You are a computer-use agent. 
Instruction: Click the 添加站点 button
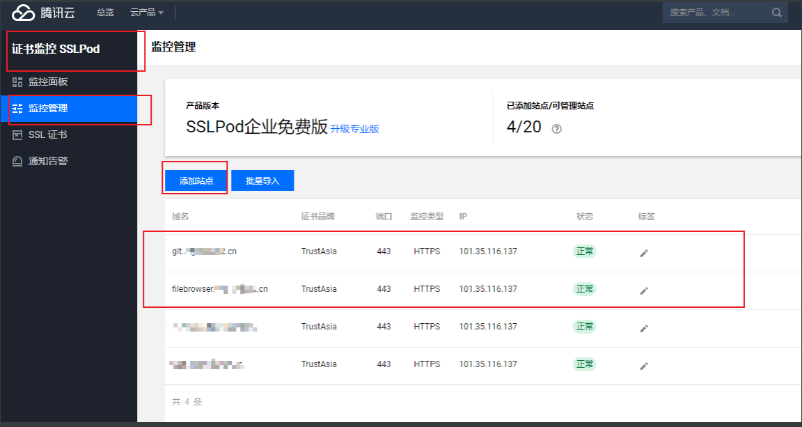(x=195, y=180)
